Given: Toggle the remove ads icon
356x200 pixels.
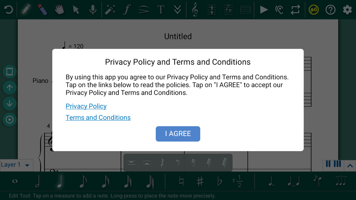Looking at the screenshot, I should 313,10.
